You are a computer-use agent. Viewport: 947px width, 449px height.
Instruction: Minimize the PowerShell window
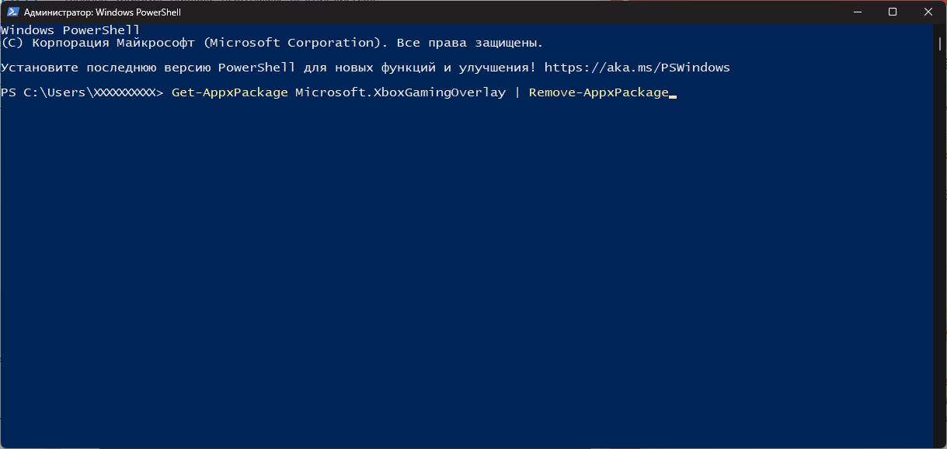[x=857, y=12]
